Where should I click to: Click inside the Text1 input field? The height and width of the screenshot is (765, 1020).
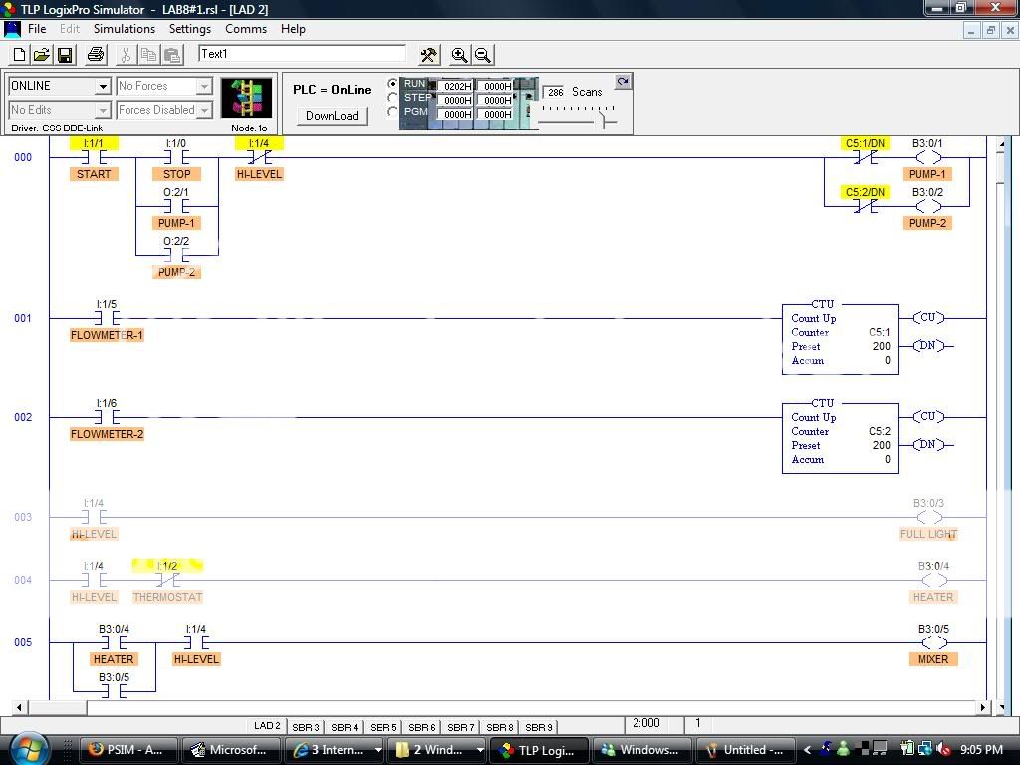pyautogui.click(x=299, y=55)
